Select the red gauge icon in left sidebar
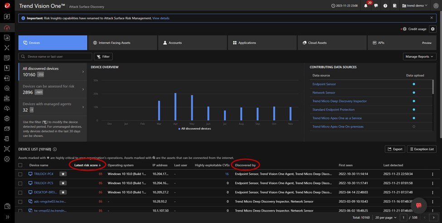Screen dimensions: 442x223 pyautogui.click(x=7, y=28)
